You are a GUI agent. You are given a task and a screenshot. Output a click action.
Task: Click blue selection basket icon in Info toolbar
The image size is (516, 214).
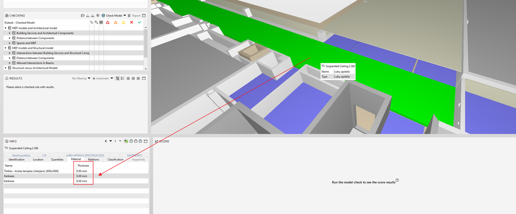140,141
